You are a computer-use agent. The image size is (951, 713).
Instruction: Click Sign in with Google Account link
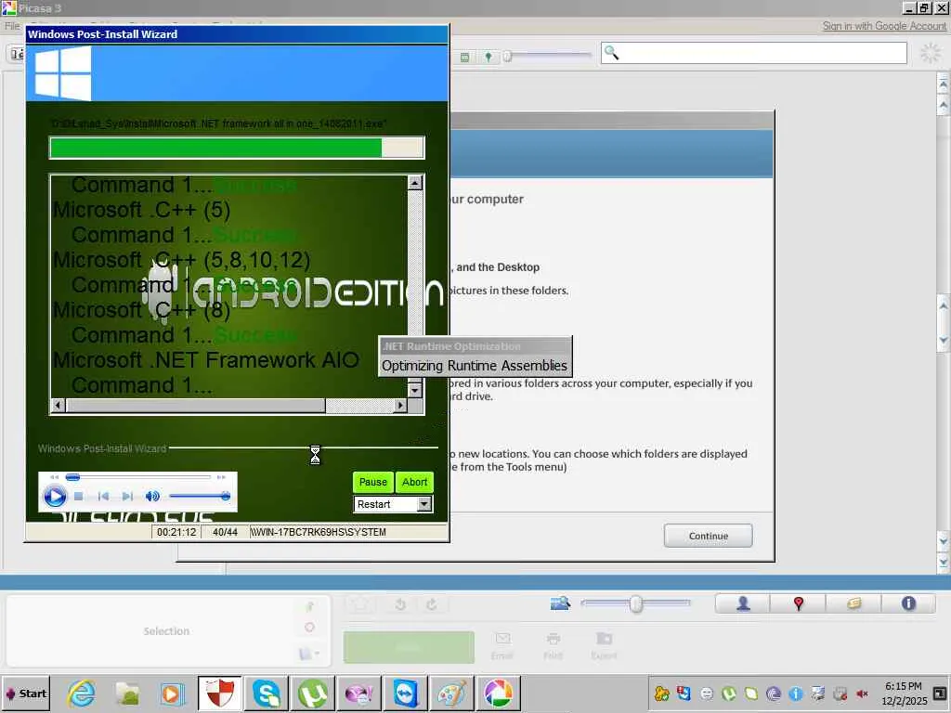(884, 26)
